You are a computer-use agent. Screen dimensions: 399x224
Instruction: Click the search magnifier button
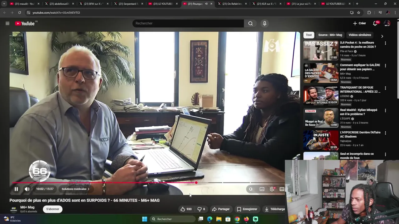(251, 23)
